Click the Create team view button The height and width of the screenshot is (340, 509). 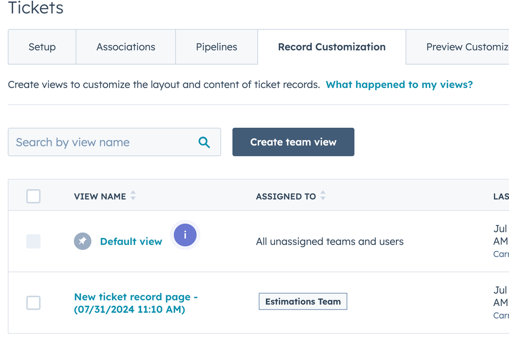293,142
